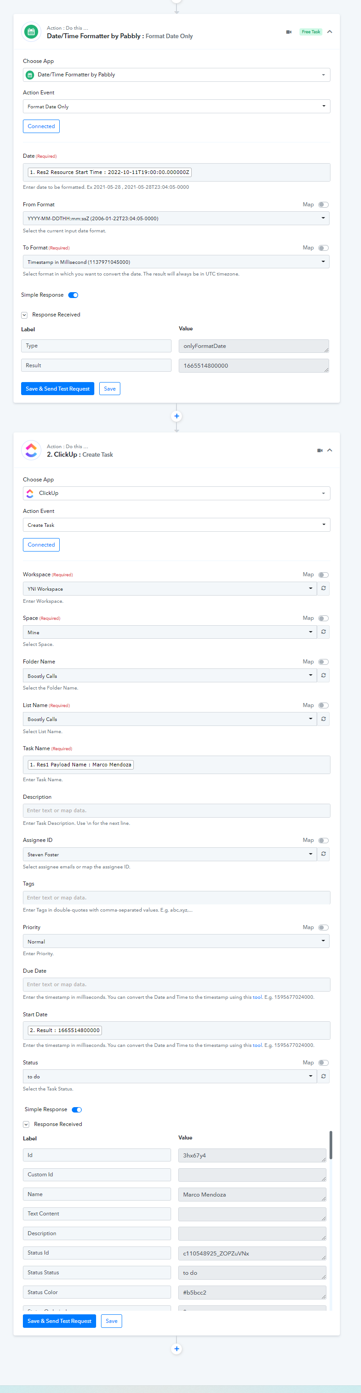The image size is (361, 1393).
Task: Click the Date/Time Formatter app icon in header
Action: (x=31, y=32)
